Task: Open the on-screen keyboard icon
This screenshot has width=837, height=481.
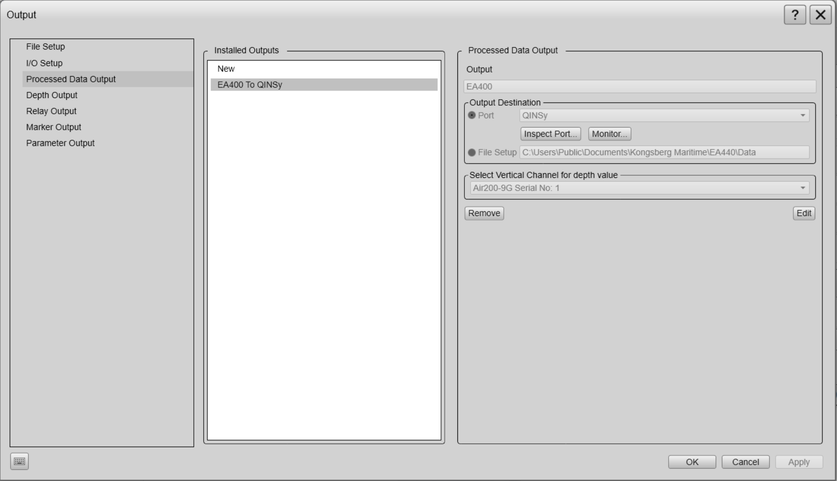Action: point(19,461)
